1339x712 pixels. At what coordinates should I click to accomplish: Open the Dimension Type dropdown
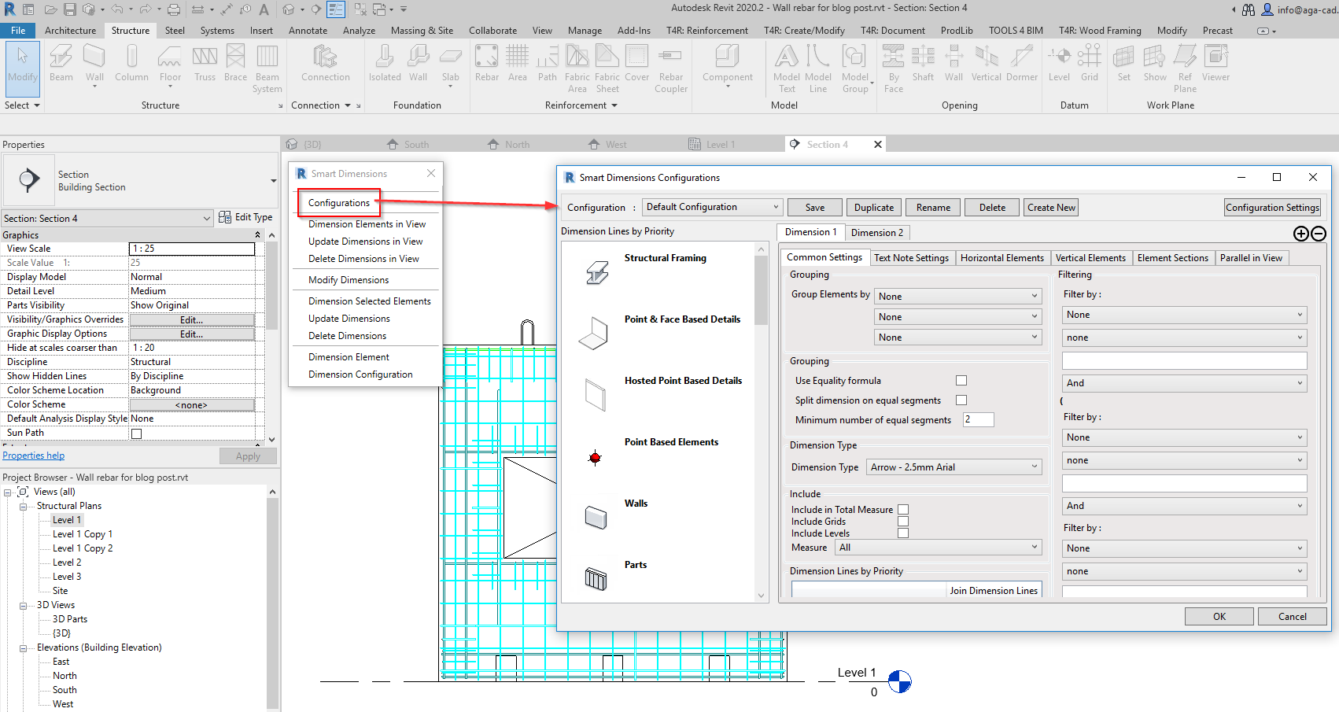click(x=954, y=467)
